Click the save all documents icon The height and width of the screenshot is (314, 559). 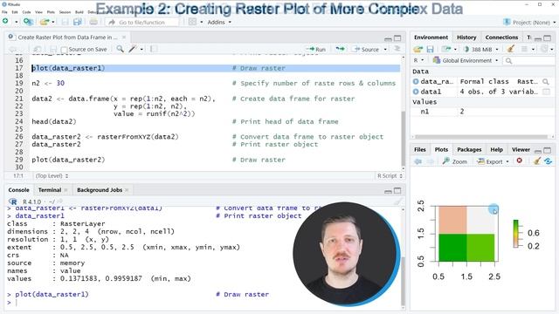[77, 22]
